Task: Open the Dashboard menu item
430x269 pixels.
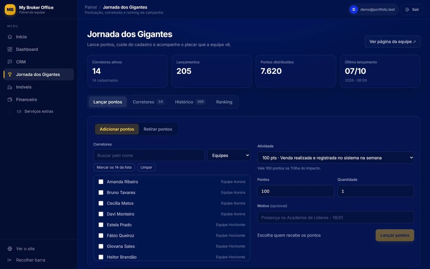Action: [39, 49]
